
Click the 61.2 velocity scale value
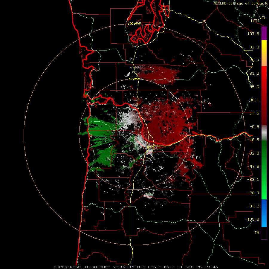[254, 74]
